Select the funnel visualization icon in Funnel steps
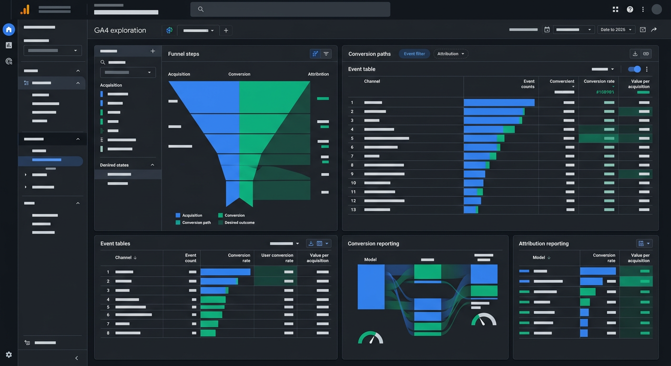The height and width of the screenshot is (366, 671). (x=315, y=54)
